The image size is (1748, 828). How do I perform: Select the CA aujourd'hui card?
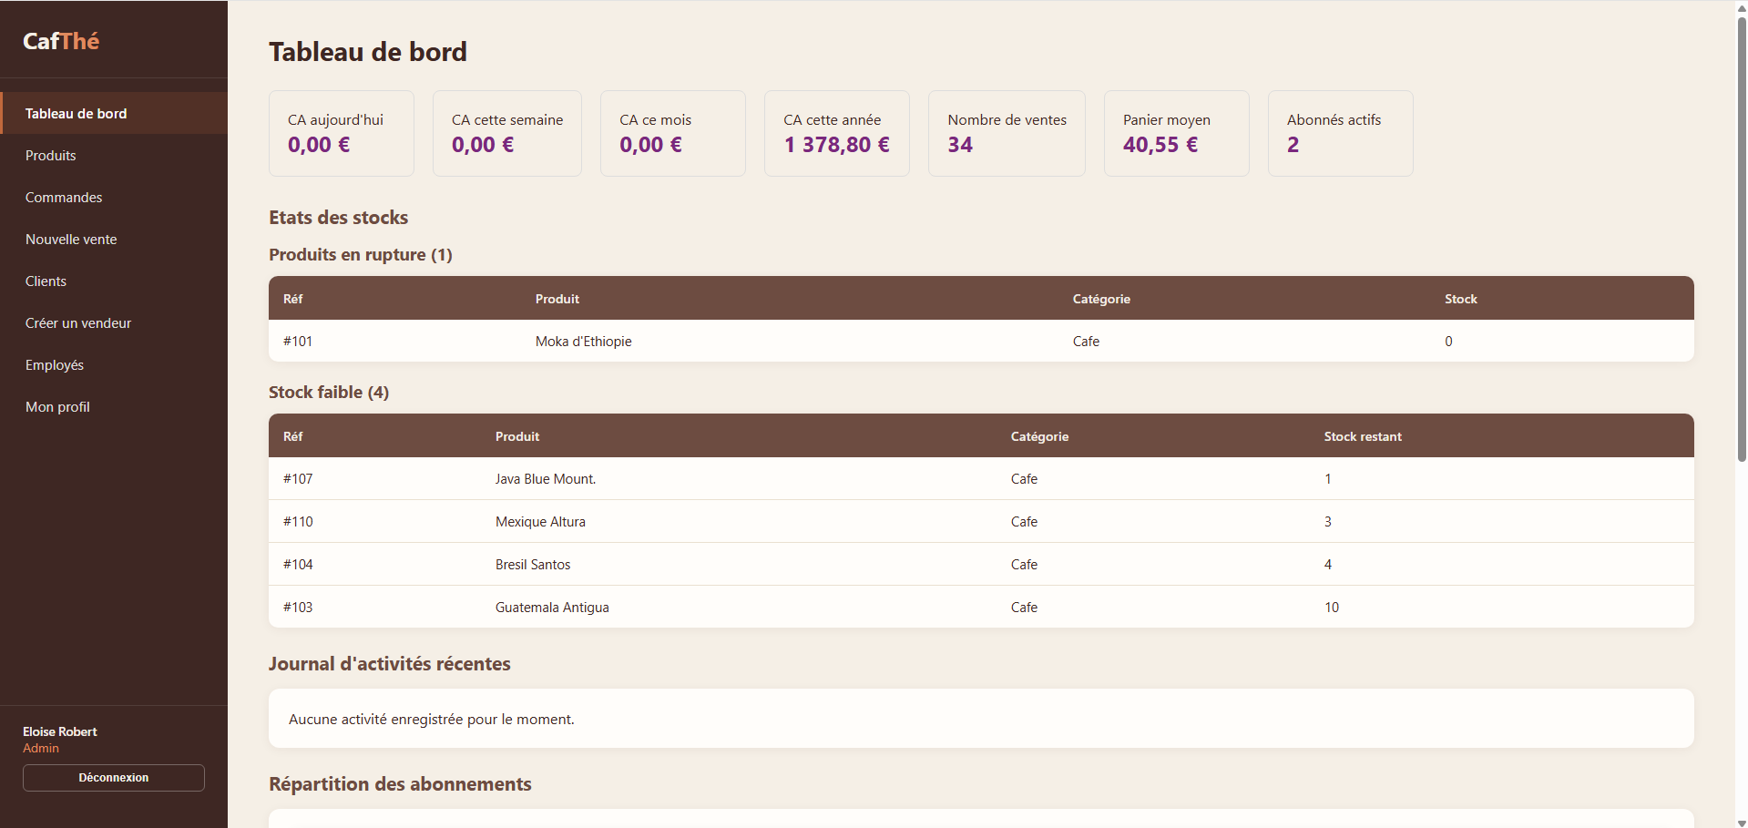[342, 133]
